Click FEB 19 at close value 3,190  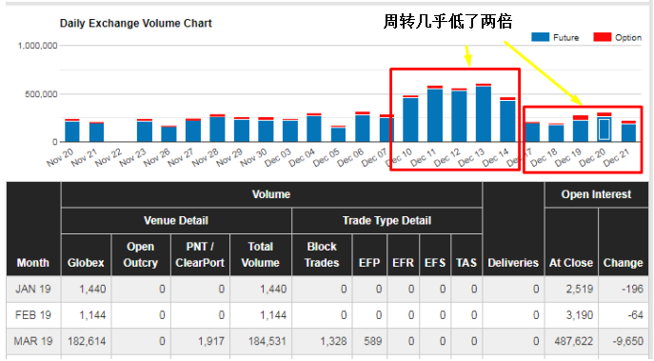pyautogui.click(x=580, y=315)
